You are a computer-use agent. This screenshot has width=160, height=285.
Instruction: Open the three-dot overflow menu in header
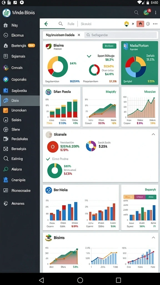point(156,13)
